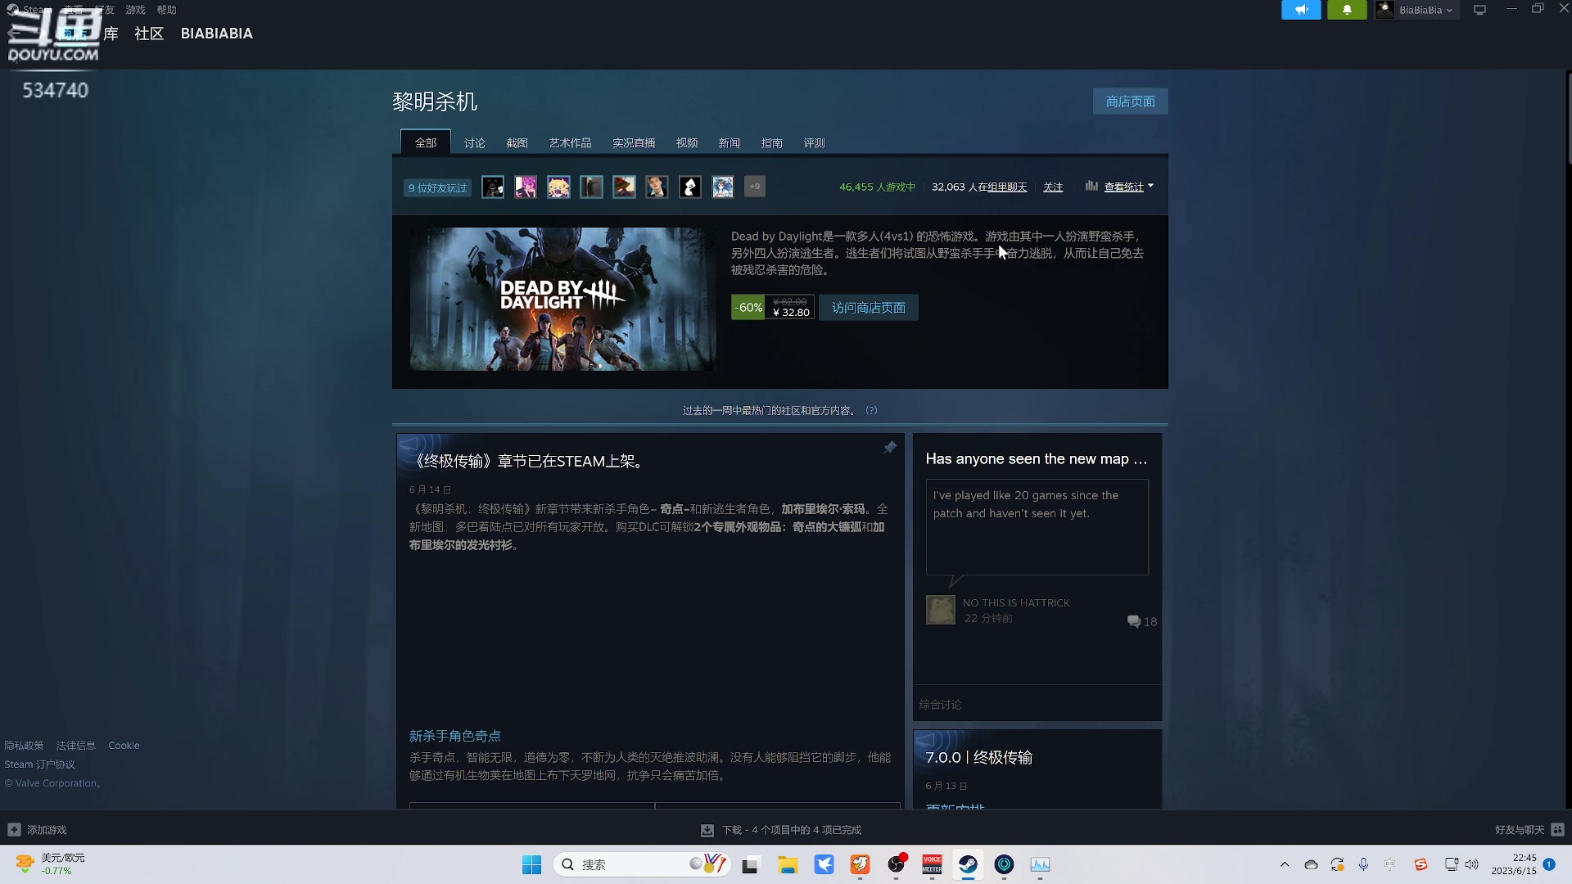Open the 'Has anyone seen the new map' discussion
Screen dimensions: 1572x884
1037,459
